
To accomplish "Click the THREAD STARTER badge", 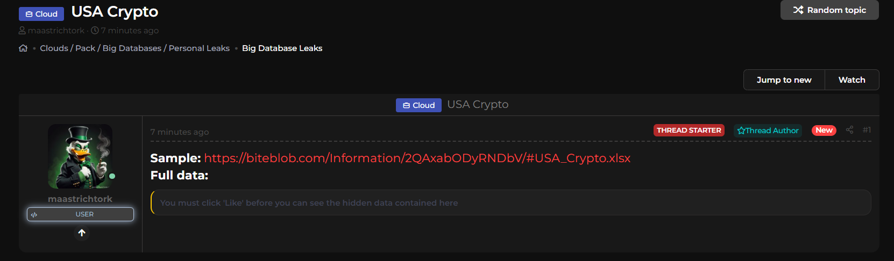I will (689, 130).
